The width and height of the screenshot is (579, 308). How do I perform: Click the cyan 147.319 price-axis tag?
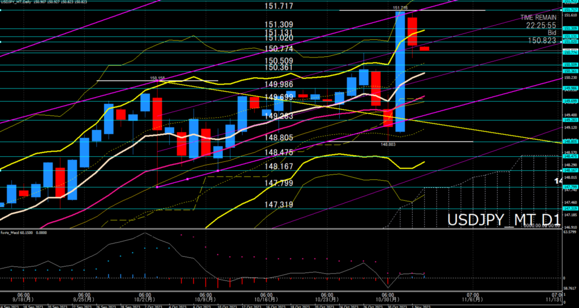pyautogui.click(x=569, y=209)
